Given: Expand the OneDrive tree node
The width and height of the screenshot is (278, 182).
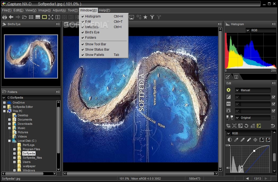Looking at the screenshot, I should tap(4, 103).
